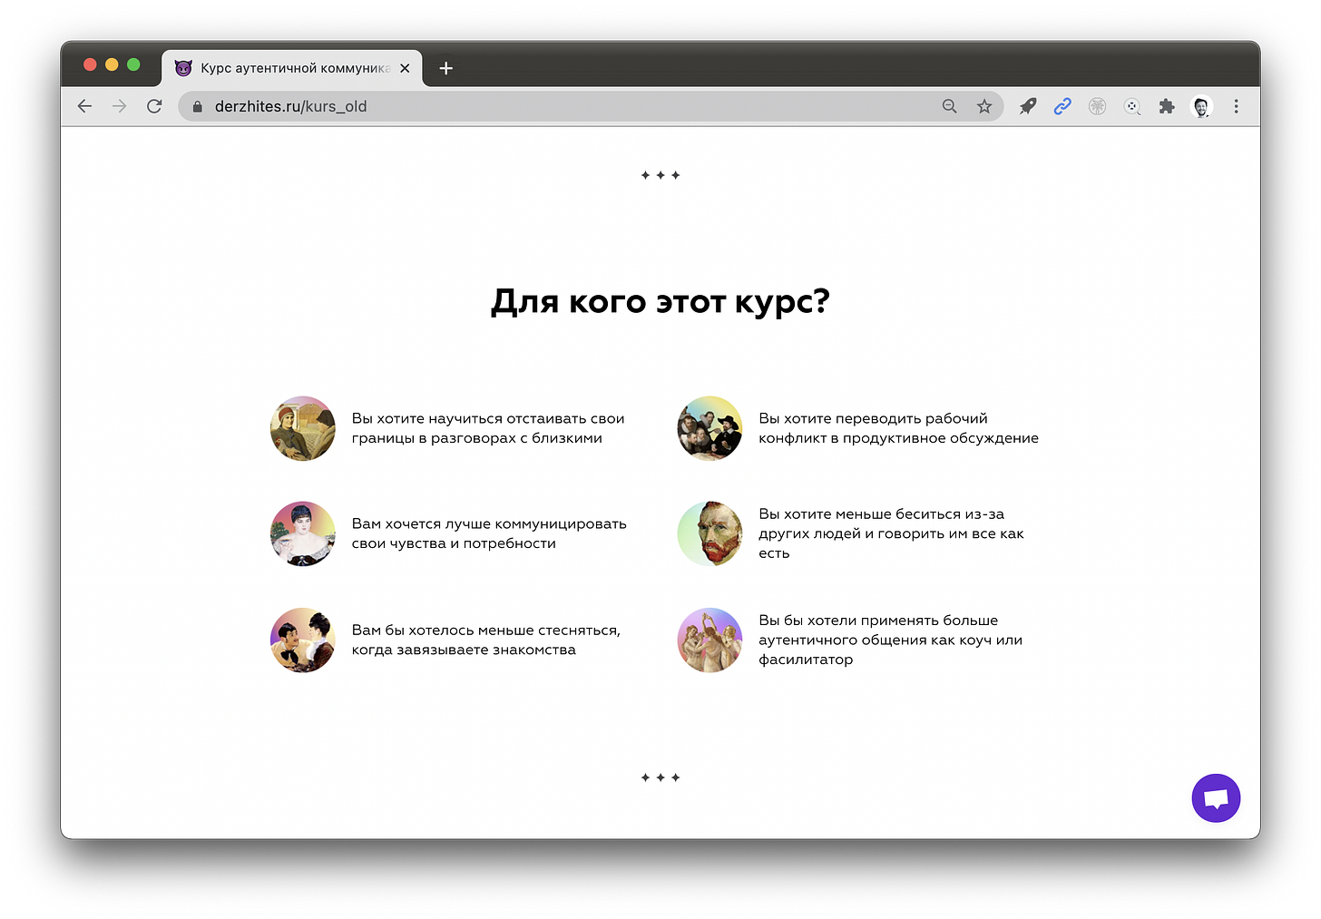Click the three graces image next to коуч
1321x919 pixels.
click(709, 640)
